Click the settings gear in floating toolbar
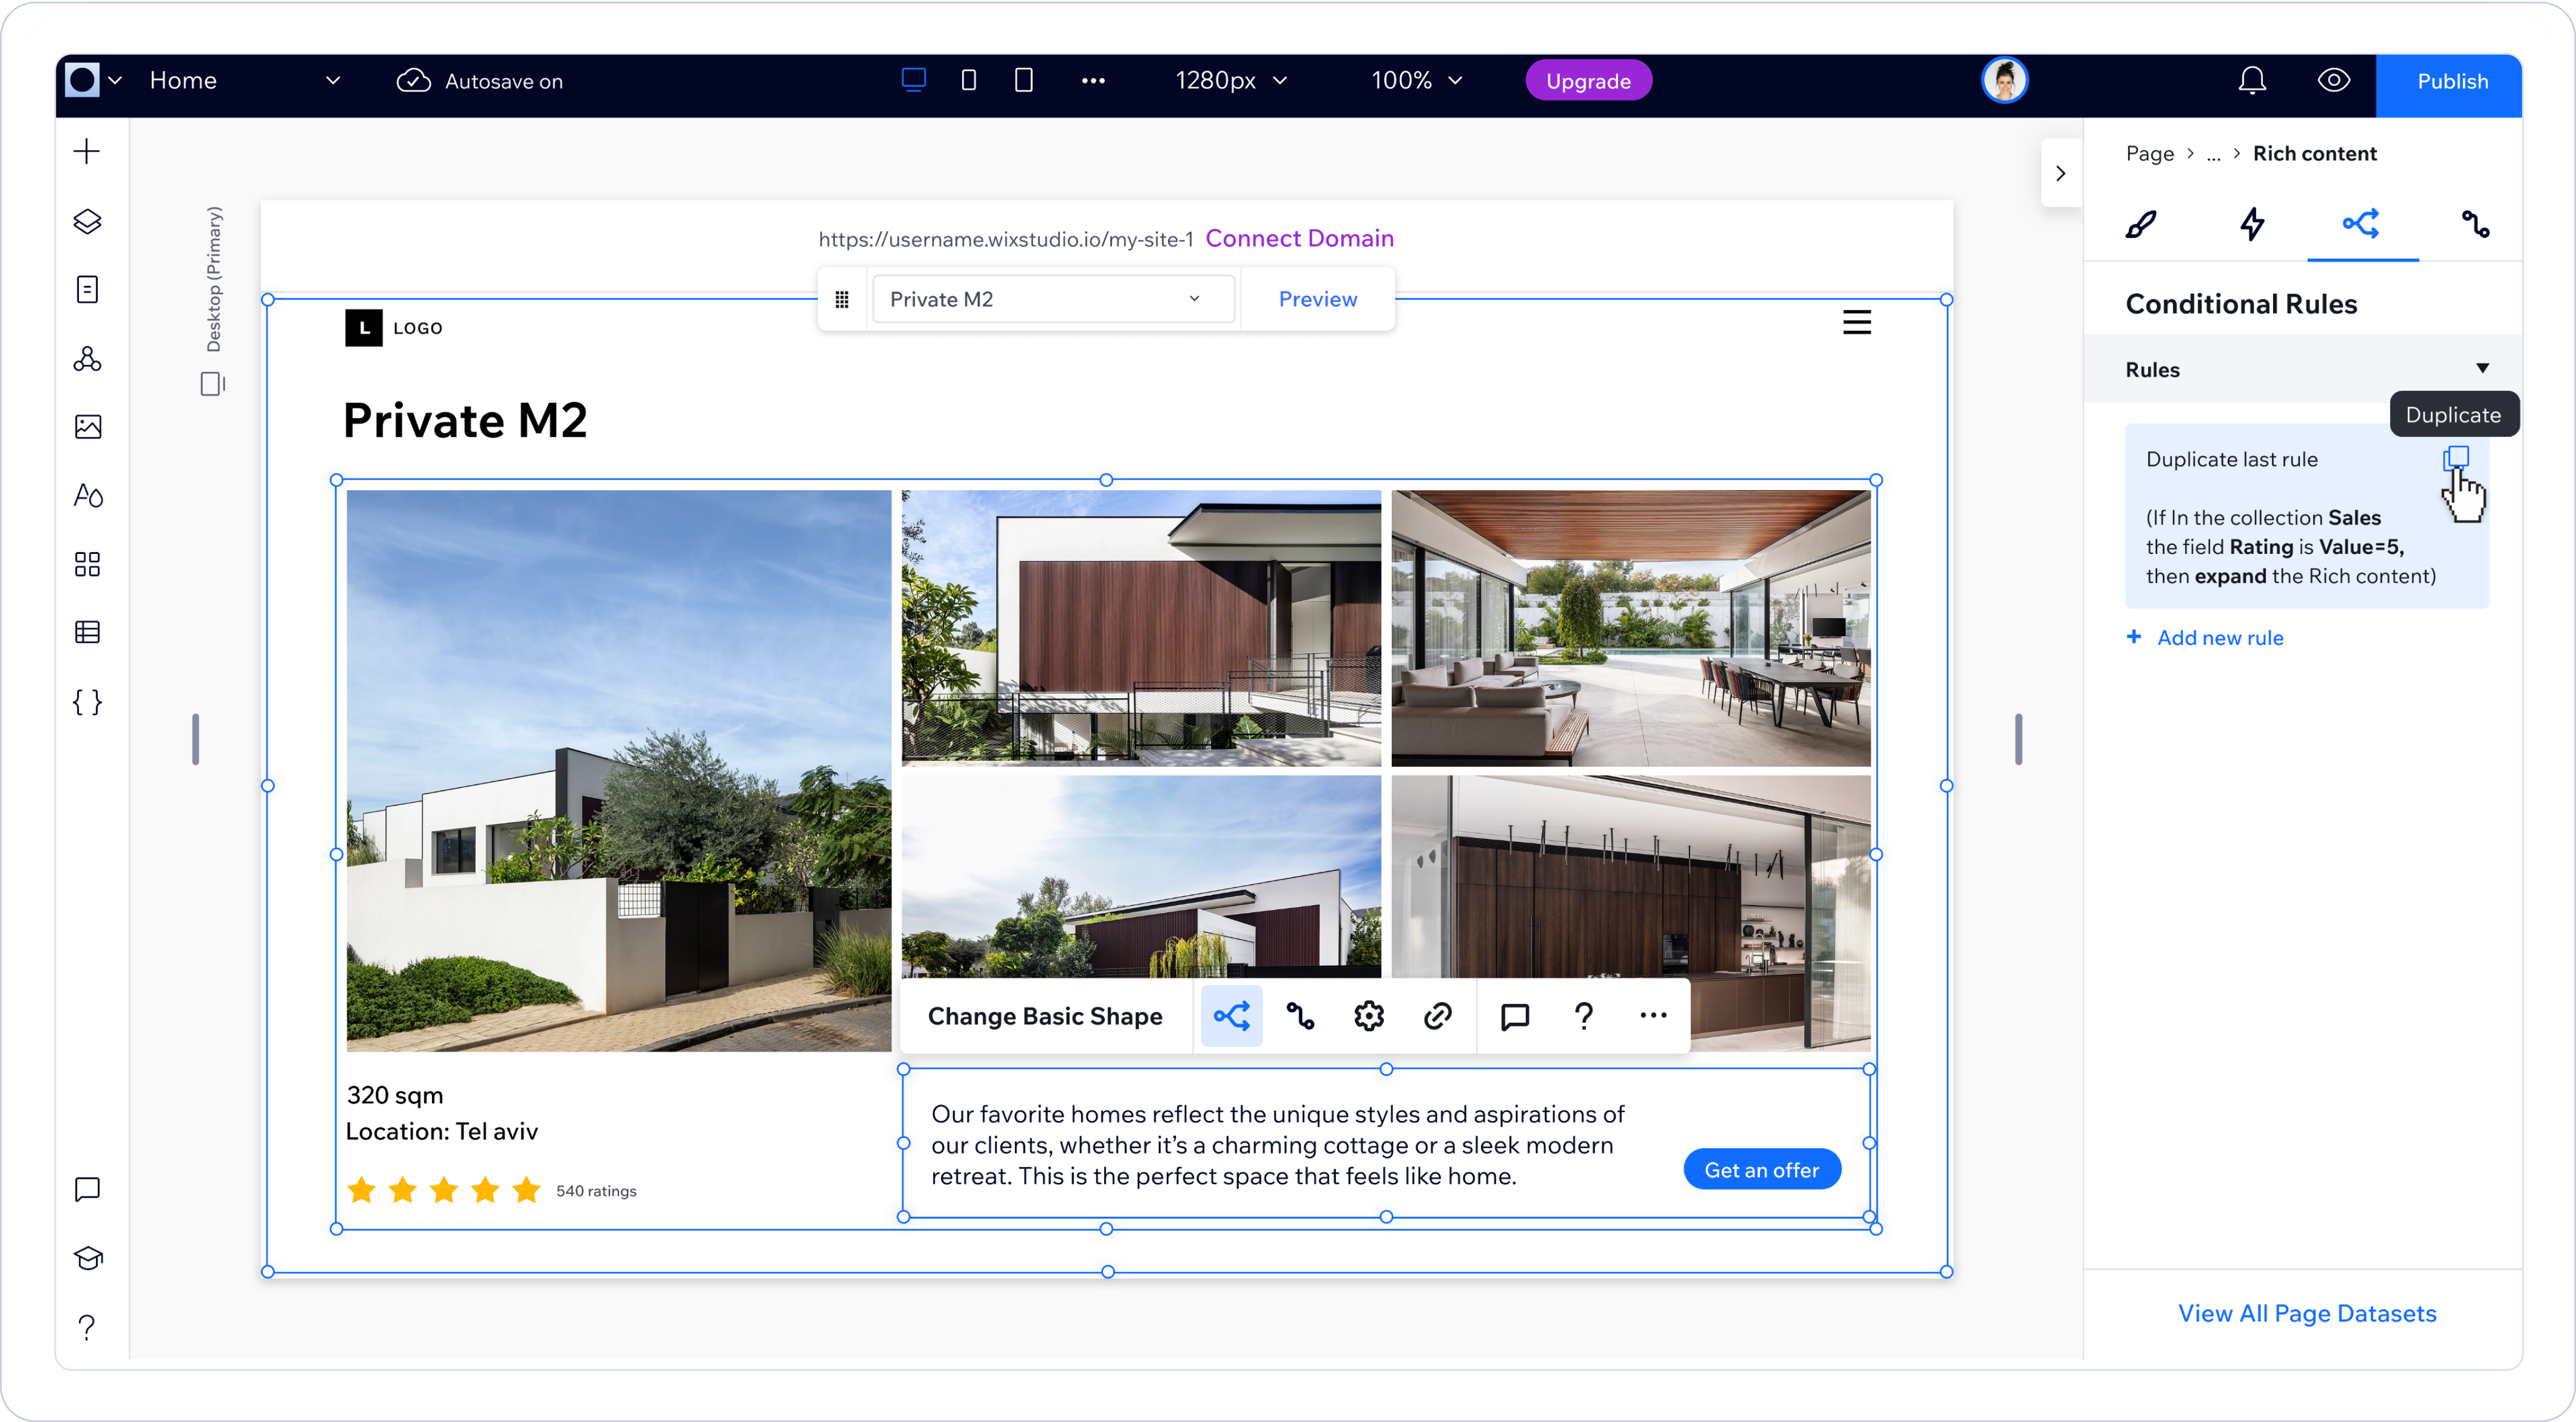 [1368, 1016]
